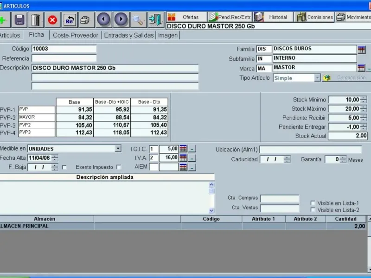The height and width of the screenshot is (278, 371).
Task: Adjust Pendiente Entregar spinner
Action: click(364, 127)
